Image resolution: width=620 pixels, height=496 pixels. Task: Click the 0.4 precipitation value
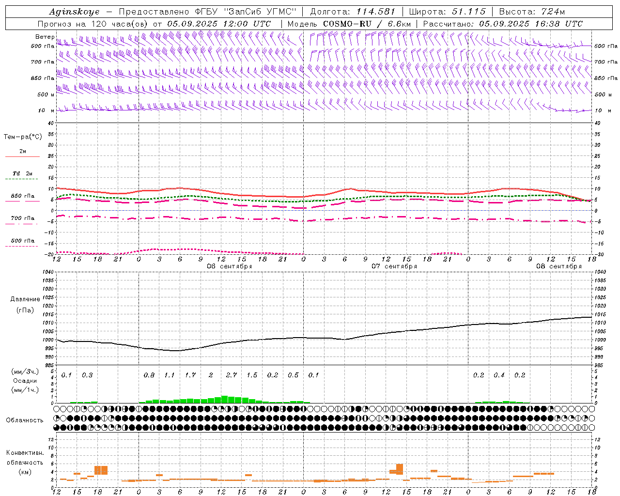pyautogui.click(x=499, y=375)
